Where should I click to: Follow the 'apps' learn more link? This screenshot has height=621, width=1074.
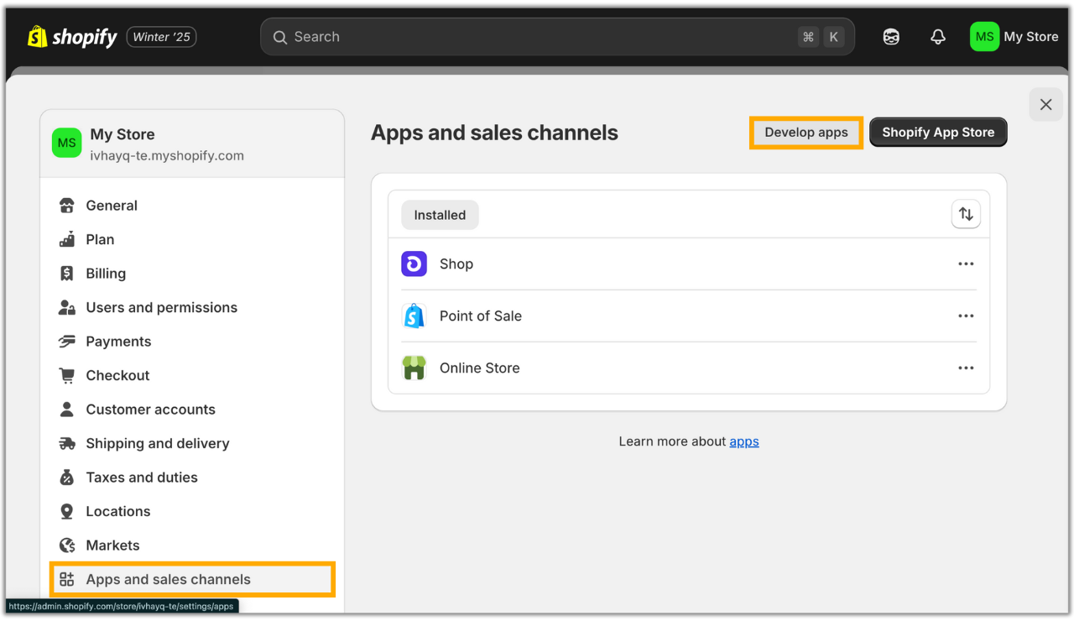[743, 441]
